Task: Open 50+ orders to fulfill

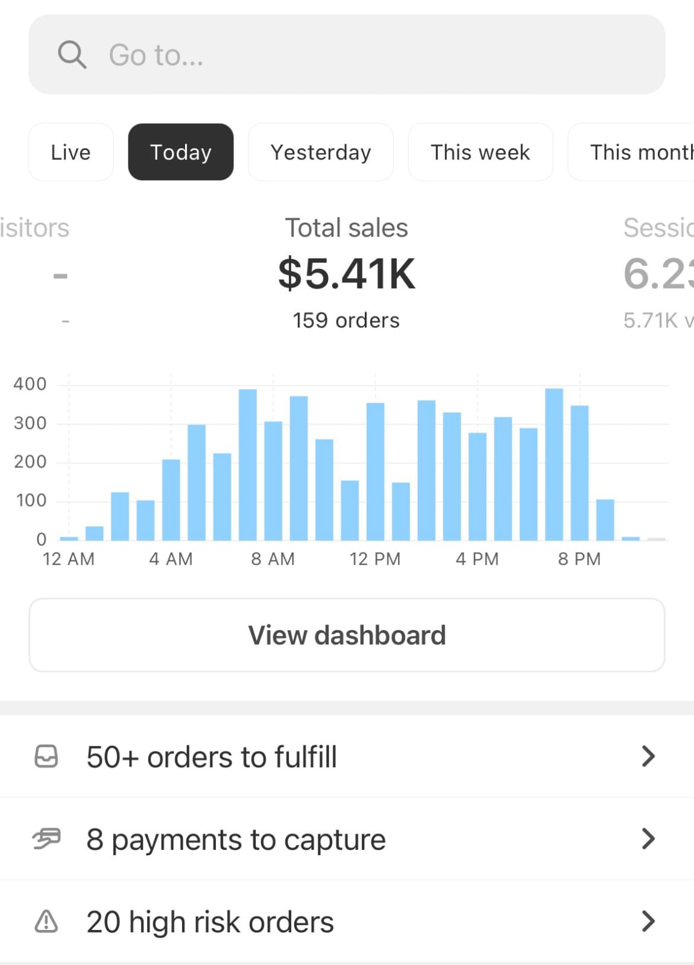Action: 212,757
